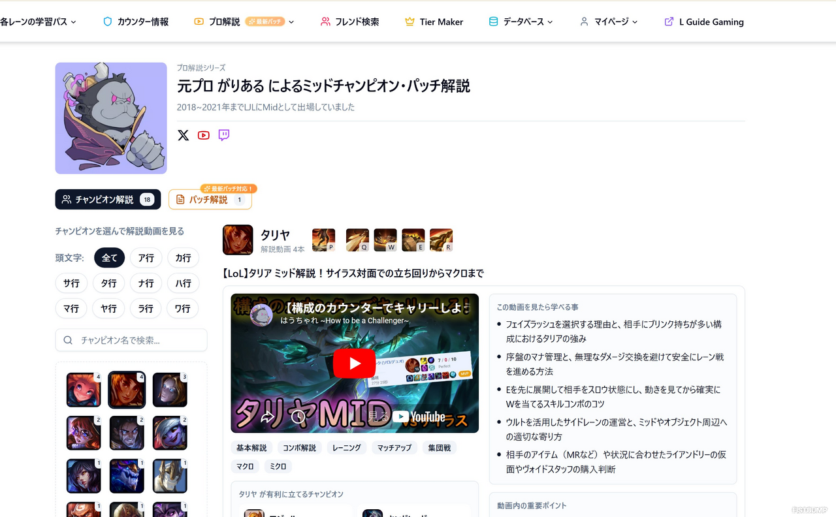Select Taliyah's passive ability icon P

[323, 240]
